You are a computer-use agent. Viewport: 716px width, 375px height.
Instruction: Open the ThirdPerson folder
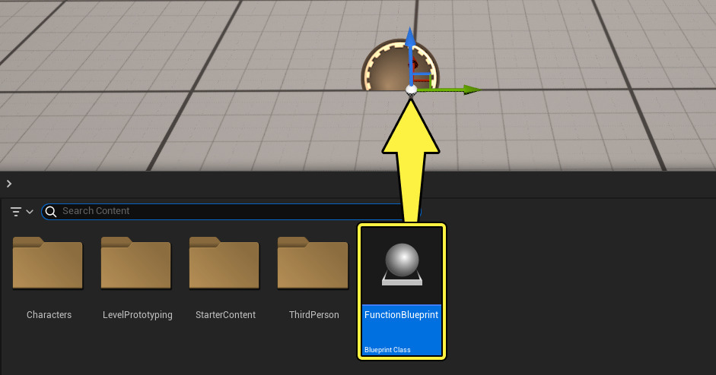[x=313, y=263]
